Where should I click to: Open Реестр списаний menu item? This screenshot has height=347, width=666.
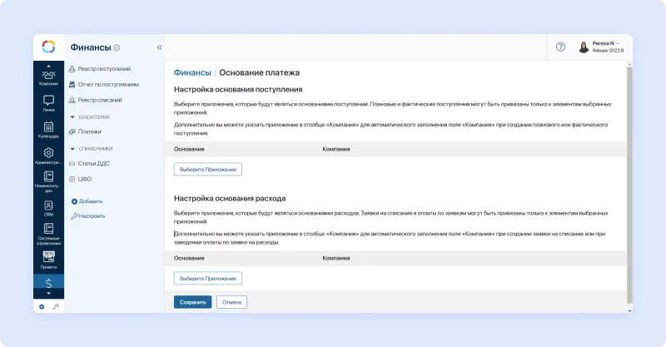100,100
